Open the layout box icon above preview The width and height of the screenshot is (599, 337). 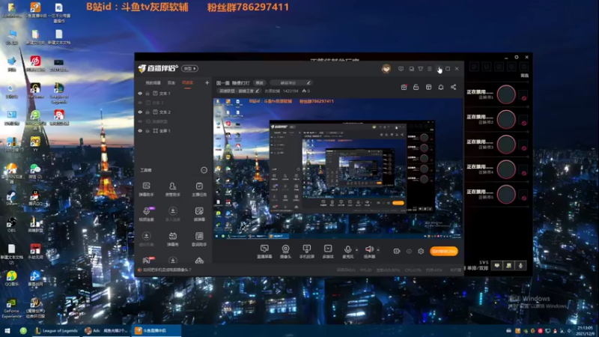point(428,87)
